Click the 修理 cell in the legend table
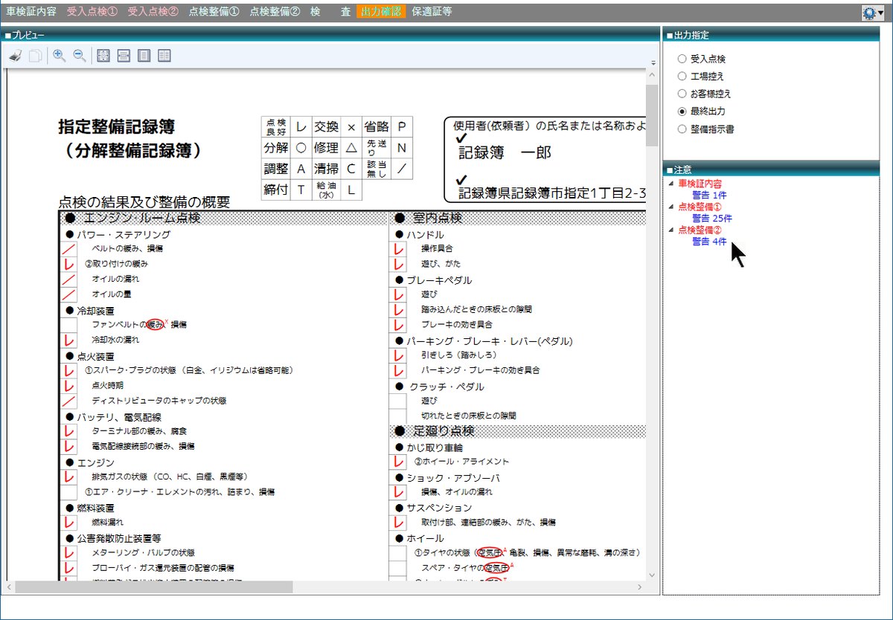The width and height of the screenshot is (893, 620). click(326, 148)
